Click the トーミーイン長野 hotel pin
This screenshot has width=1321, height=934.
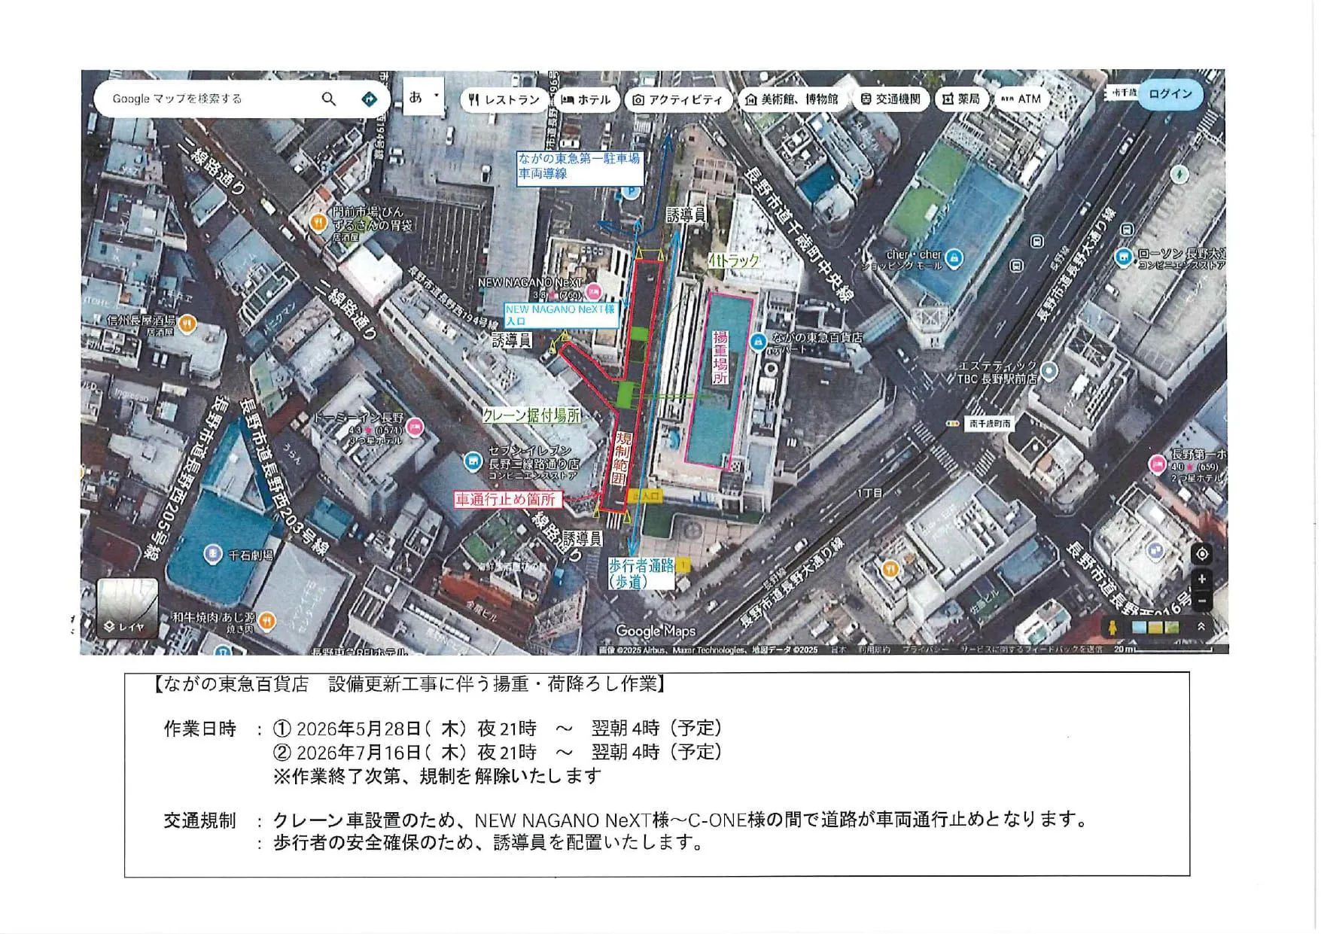[x=414, y=427]
